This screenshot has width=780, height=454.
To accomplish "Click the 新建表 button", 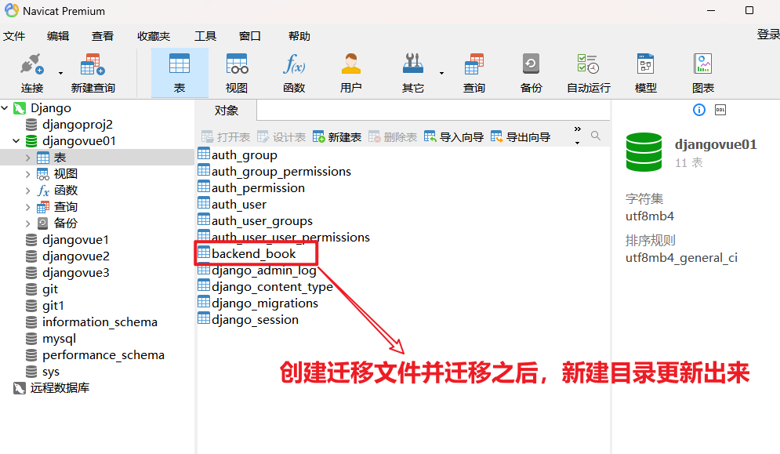I will click(x=337, y=137).
